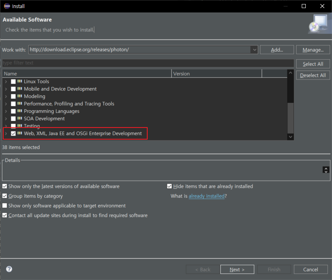Toggle Show only the latest versions checkbox
Image resolution: width=332 pixels, height=280 pixels.
pyautogui.click(x=5, y=186)
